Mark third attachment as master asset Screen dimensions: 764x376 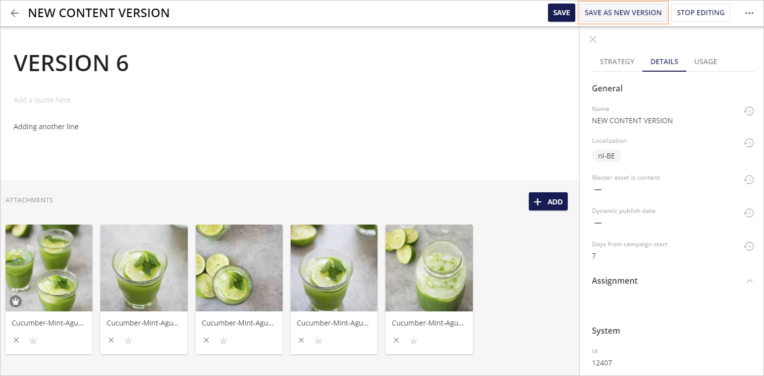tap(224, 340)
